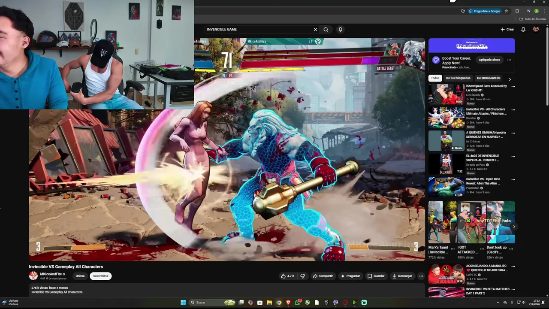Click Pregúntale a Google button
549x309 pixels.
tap(485, 11)
